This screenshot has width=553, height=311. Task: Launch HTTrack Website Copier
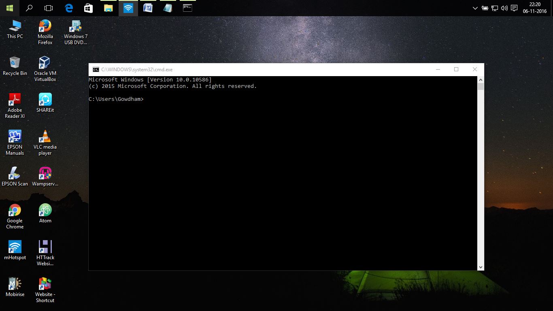point(45,247)
